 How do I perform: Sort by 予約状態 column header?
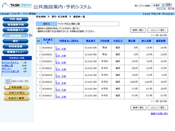(105, 41)
